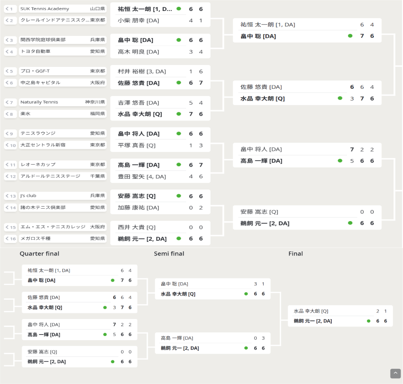The width and height of the screenshot is (403, 384).
Task: Open player 祐恒 太一朗 in first round match
Action: coord(145,9)
